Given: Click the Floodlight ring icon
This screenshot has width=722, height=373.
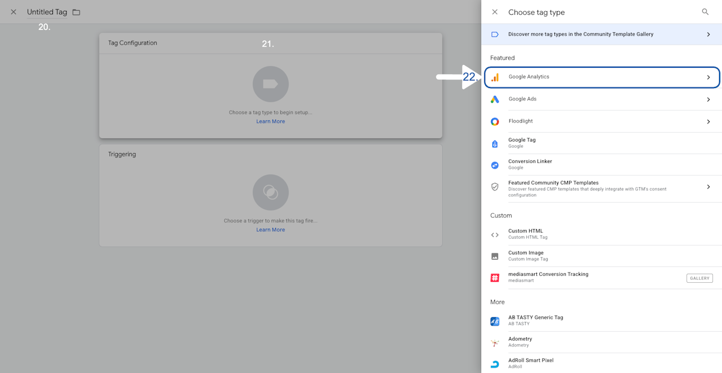Looking at the screenshot, I should click(x=495, y=121).
